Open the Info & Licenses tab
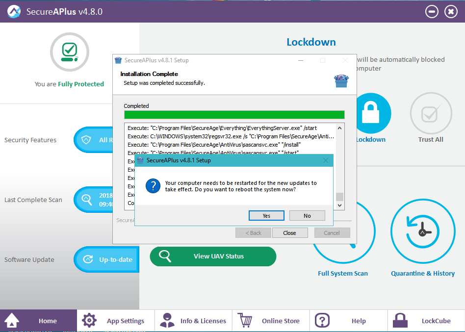 point(193,321)
